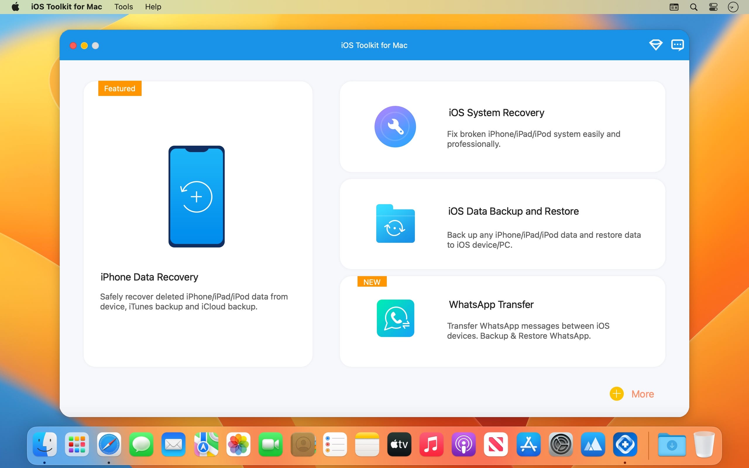Open System Settings from the Dock

pyautogui.click(x=561, y=445)
